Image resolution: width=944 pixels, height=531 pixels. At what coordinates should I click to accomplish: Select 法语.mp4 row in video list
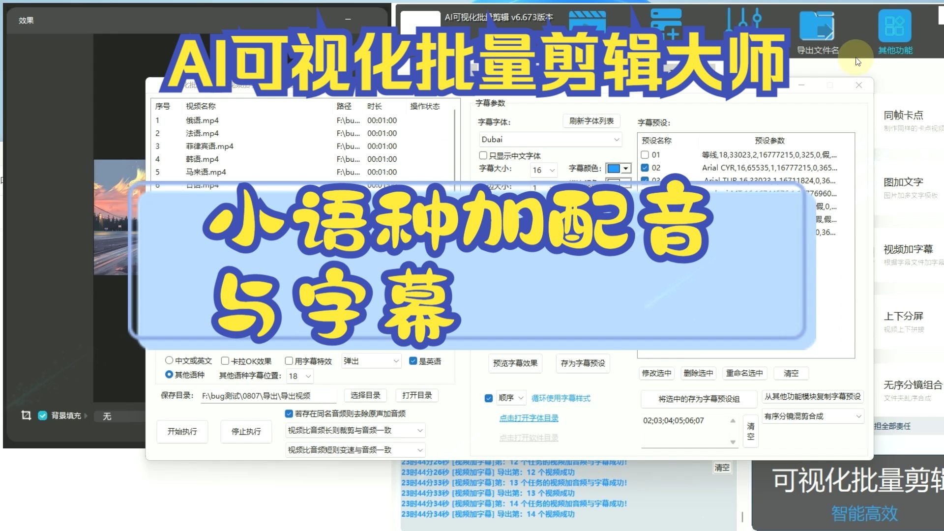(x=302, y=133)
